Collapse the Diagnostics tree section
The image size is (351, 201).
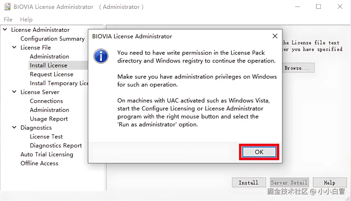pyautogui.click(x=14, y=128)
